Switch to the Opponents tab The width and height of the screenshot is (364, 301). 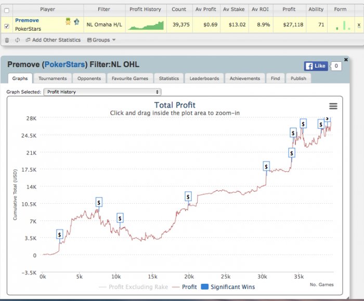pyautogui.click(x=89, y=78)
